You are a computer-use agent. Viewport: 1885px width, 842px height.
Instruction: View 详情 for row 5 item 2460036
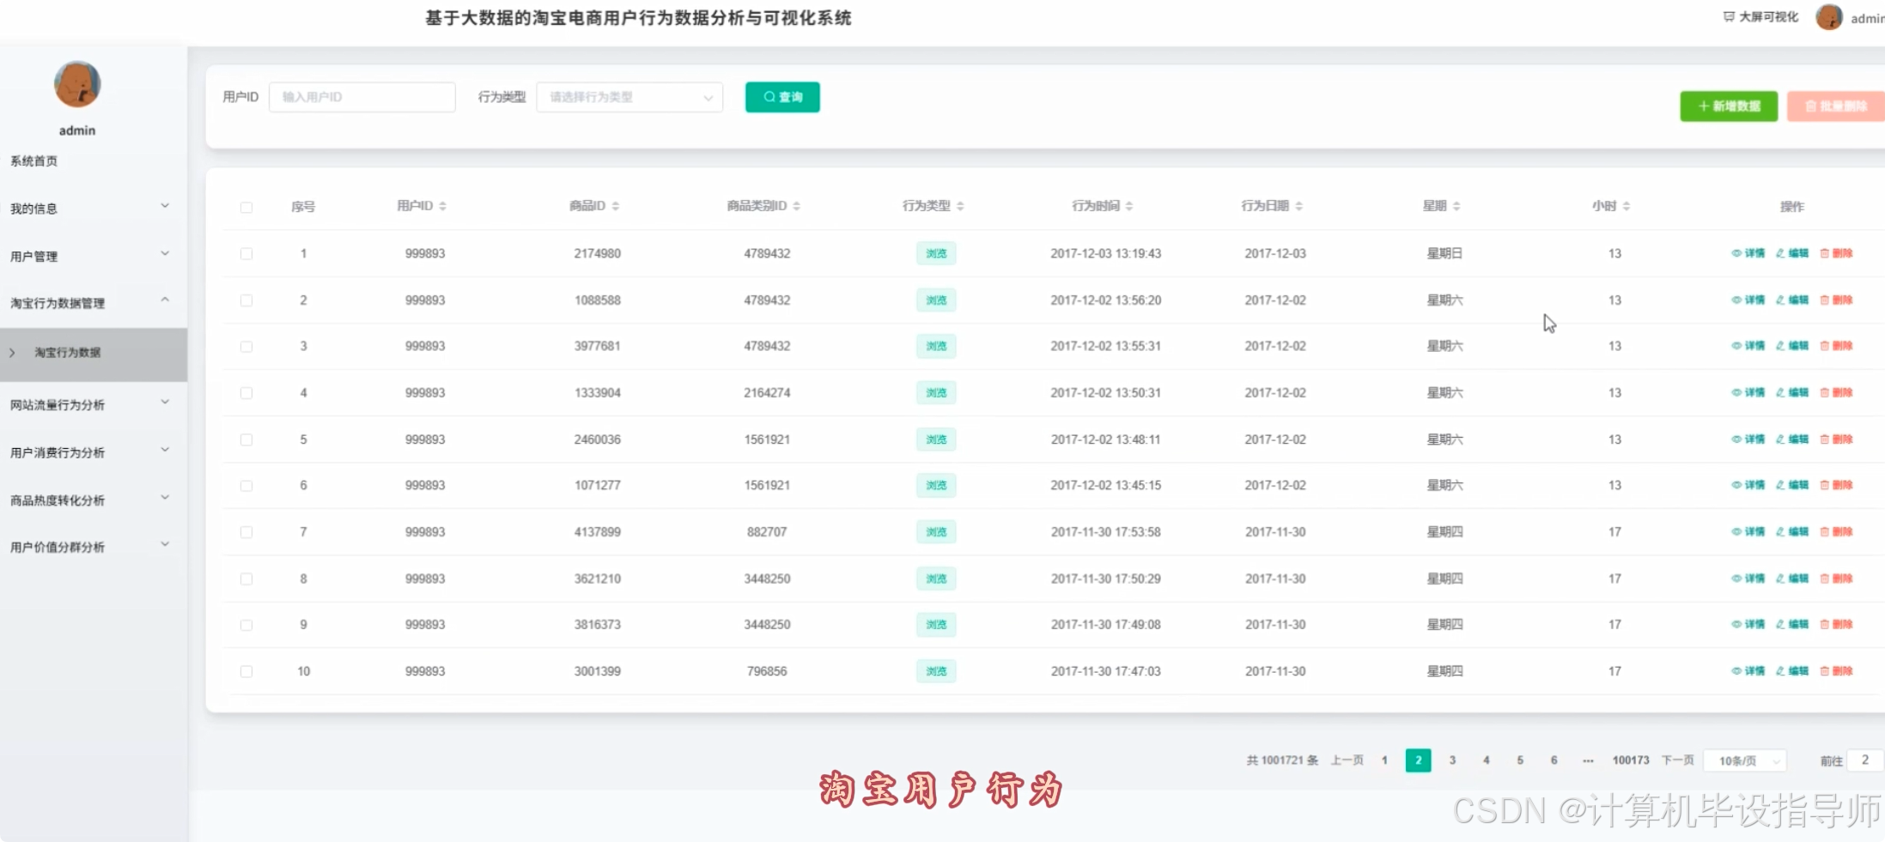click(x=1748, y=439)
